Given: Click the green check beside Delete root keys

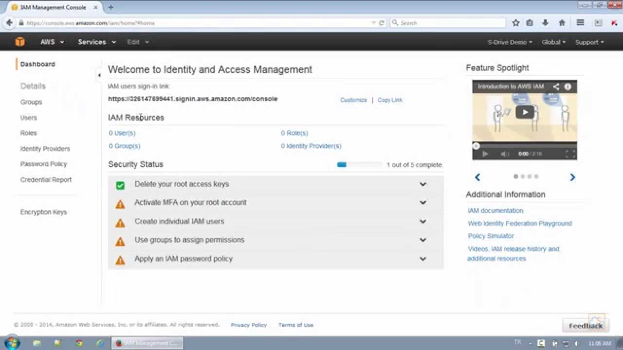Looking at the screenshot, I should [x=120, y=185].
